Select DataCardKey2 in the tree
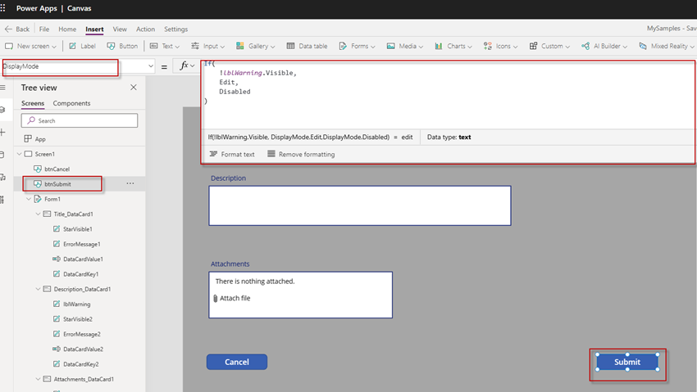Screen dimensions: 697x392 point(81,364)
